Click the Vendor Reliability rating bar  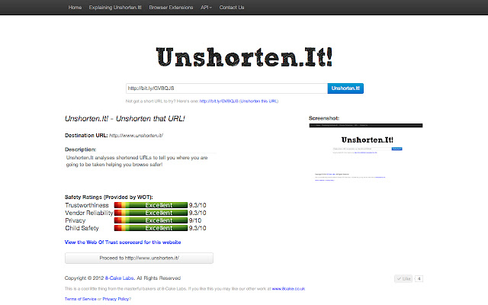coord(151,213)
